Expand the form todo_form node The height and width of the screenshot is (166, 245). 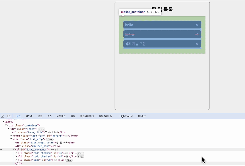tap(11, 136)
